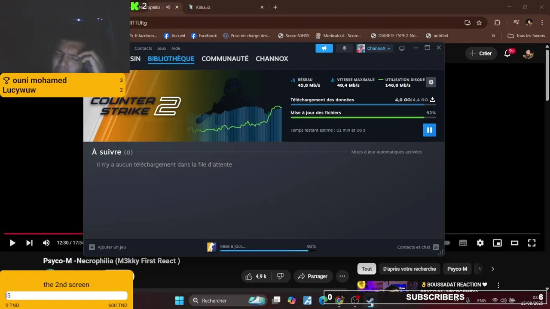Click the Partager button
Image resolution: width=550 pixels, height=309 pixels.
point(312,276)
